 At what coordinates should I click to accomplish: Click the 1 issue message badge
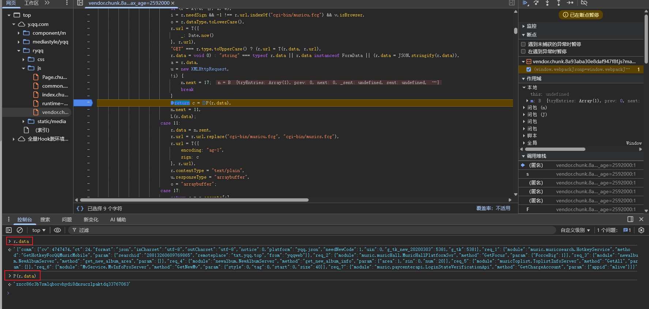coord(627,230)
